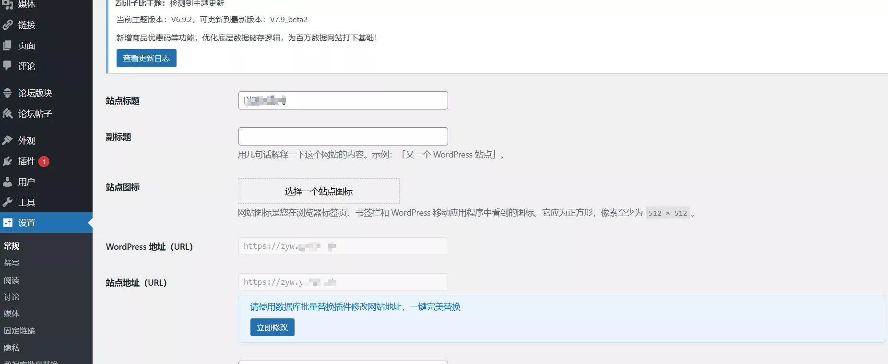888x364 pixels.
Task: Click the WordPress 地址 (URL) label
Action: (x=149, y=247)
